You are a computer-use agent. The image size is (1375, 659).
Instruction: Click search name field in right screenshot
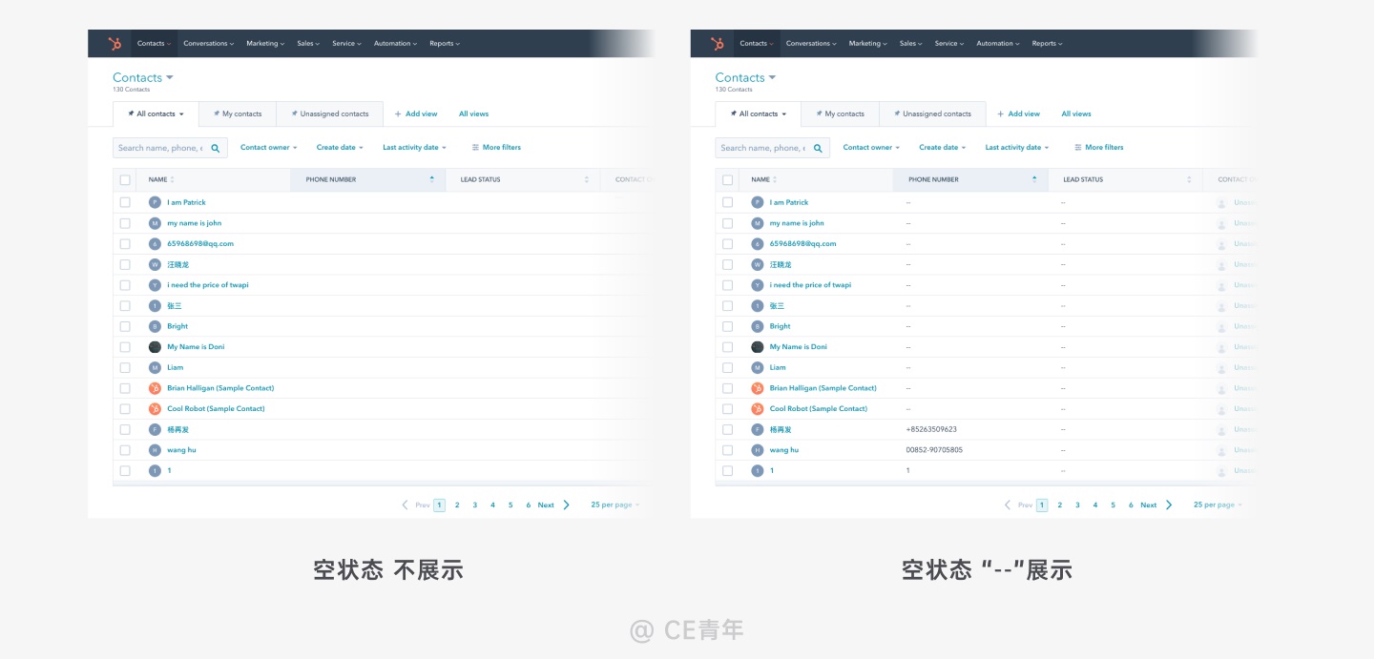(x=773, y=148)
